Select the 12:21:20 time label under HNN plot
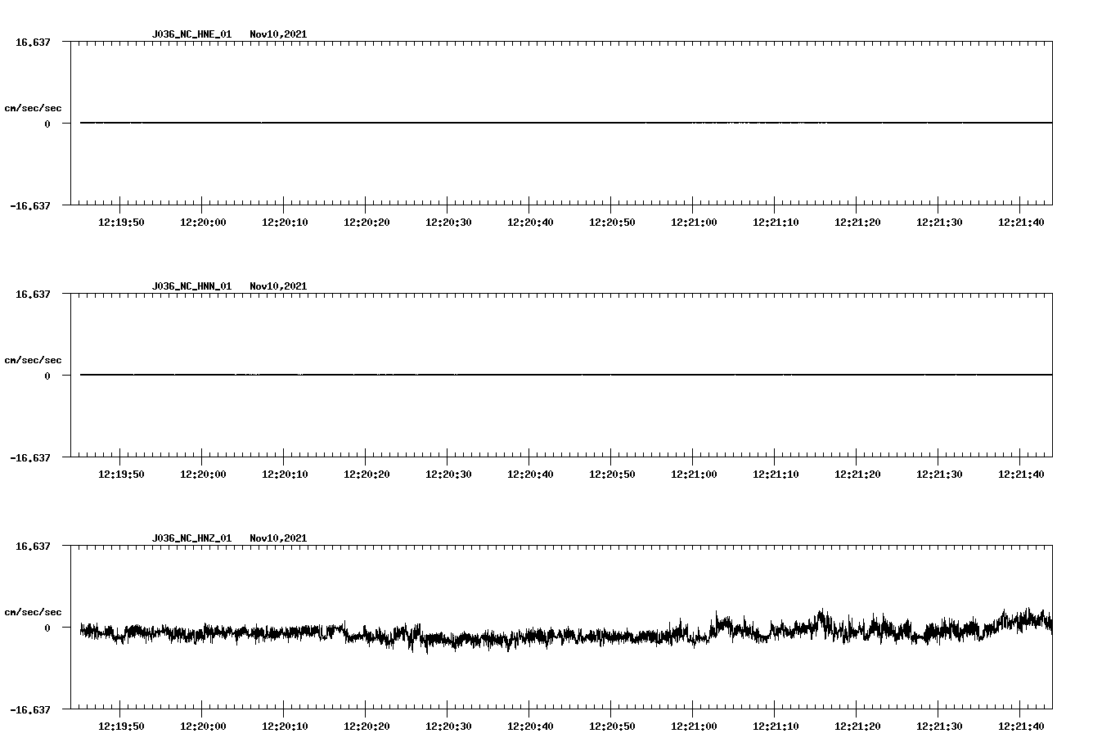 [857, 475]
